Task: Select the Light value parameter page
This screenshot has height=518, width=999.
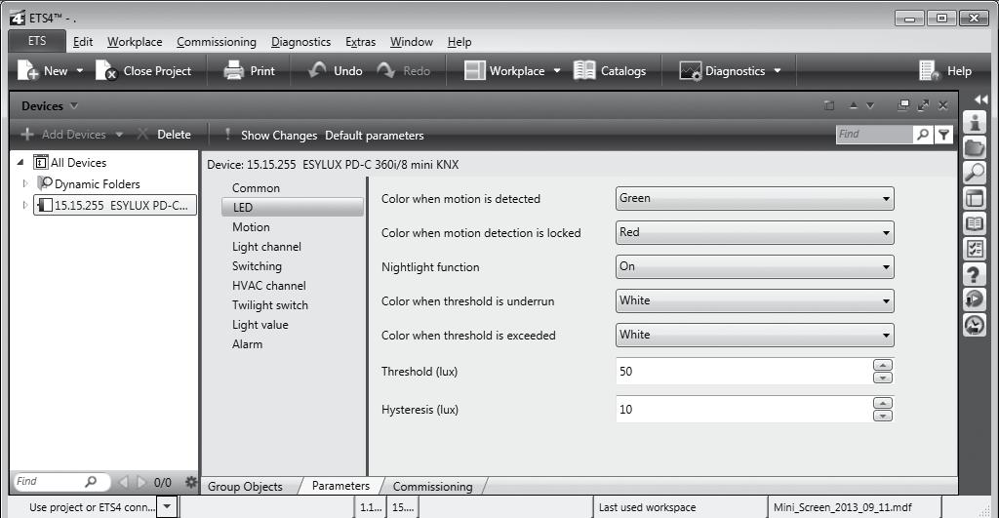Action: (260, 325)
